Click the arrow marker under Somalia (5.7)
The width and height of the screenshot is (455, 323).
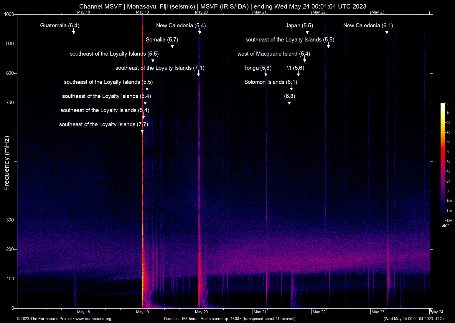coord(172,46)
